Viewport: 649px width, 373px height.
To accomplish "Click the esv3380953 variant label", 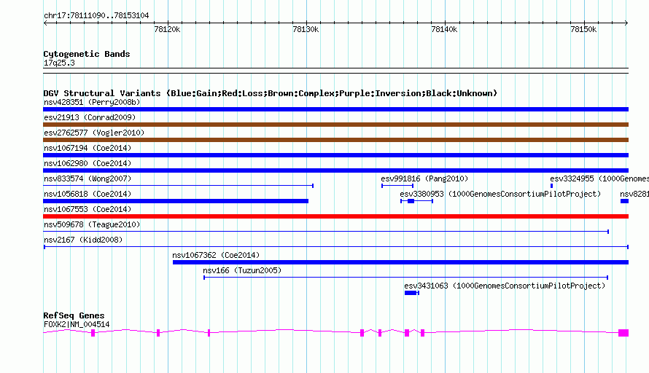I will (x=500, y=194).
